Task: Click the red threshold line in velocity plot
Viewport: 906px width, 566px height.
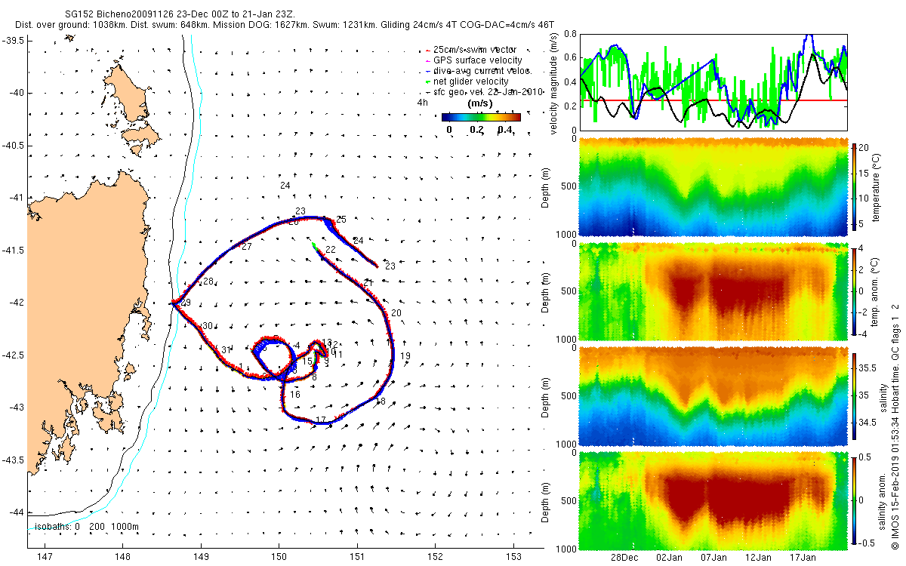Action: [x=713, y=100]
